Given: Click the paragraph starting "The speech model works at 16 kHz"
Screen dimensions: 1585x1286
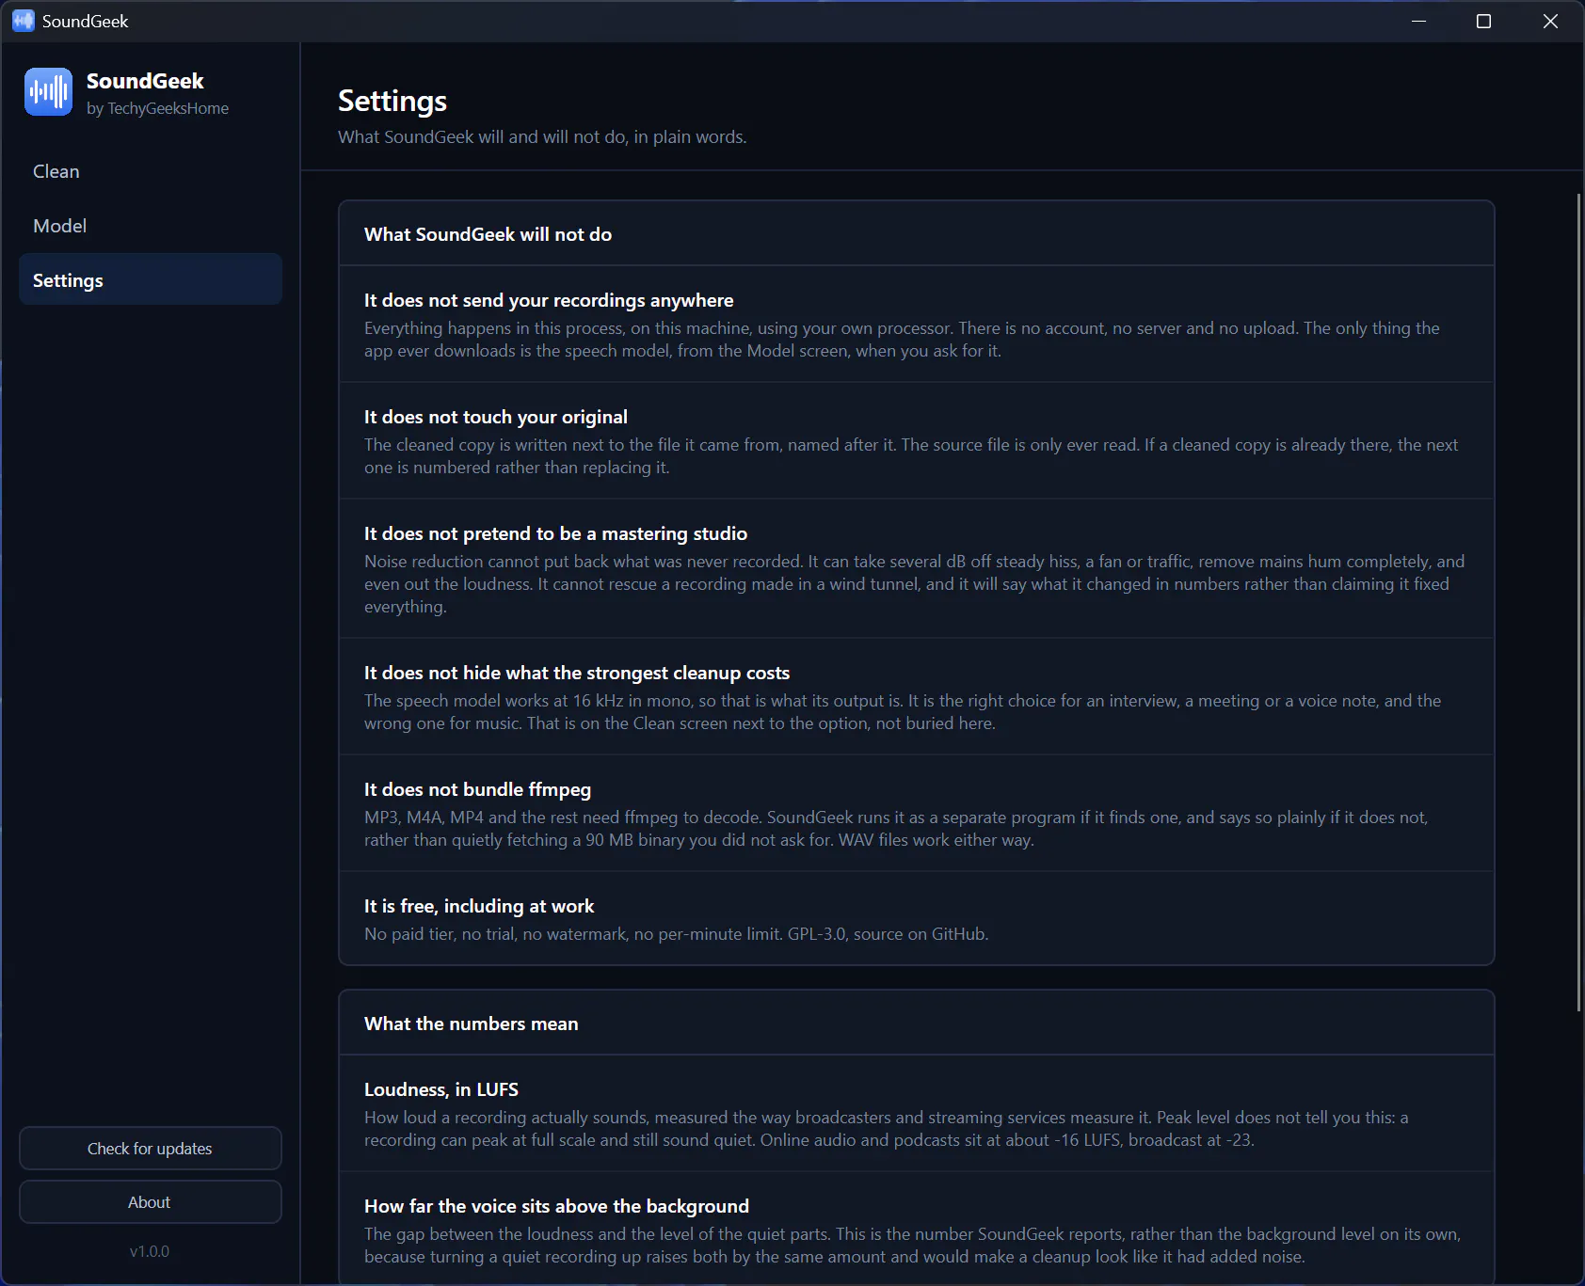Looking at the screenshot, I should coord(903,712).
